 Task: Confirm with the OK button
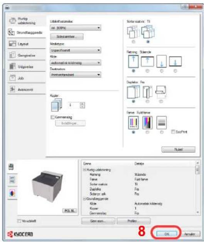click(167, 234)
